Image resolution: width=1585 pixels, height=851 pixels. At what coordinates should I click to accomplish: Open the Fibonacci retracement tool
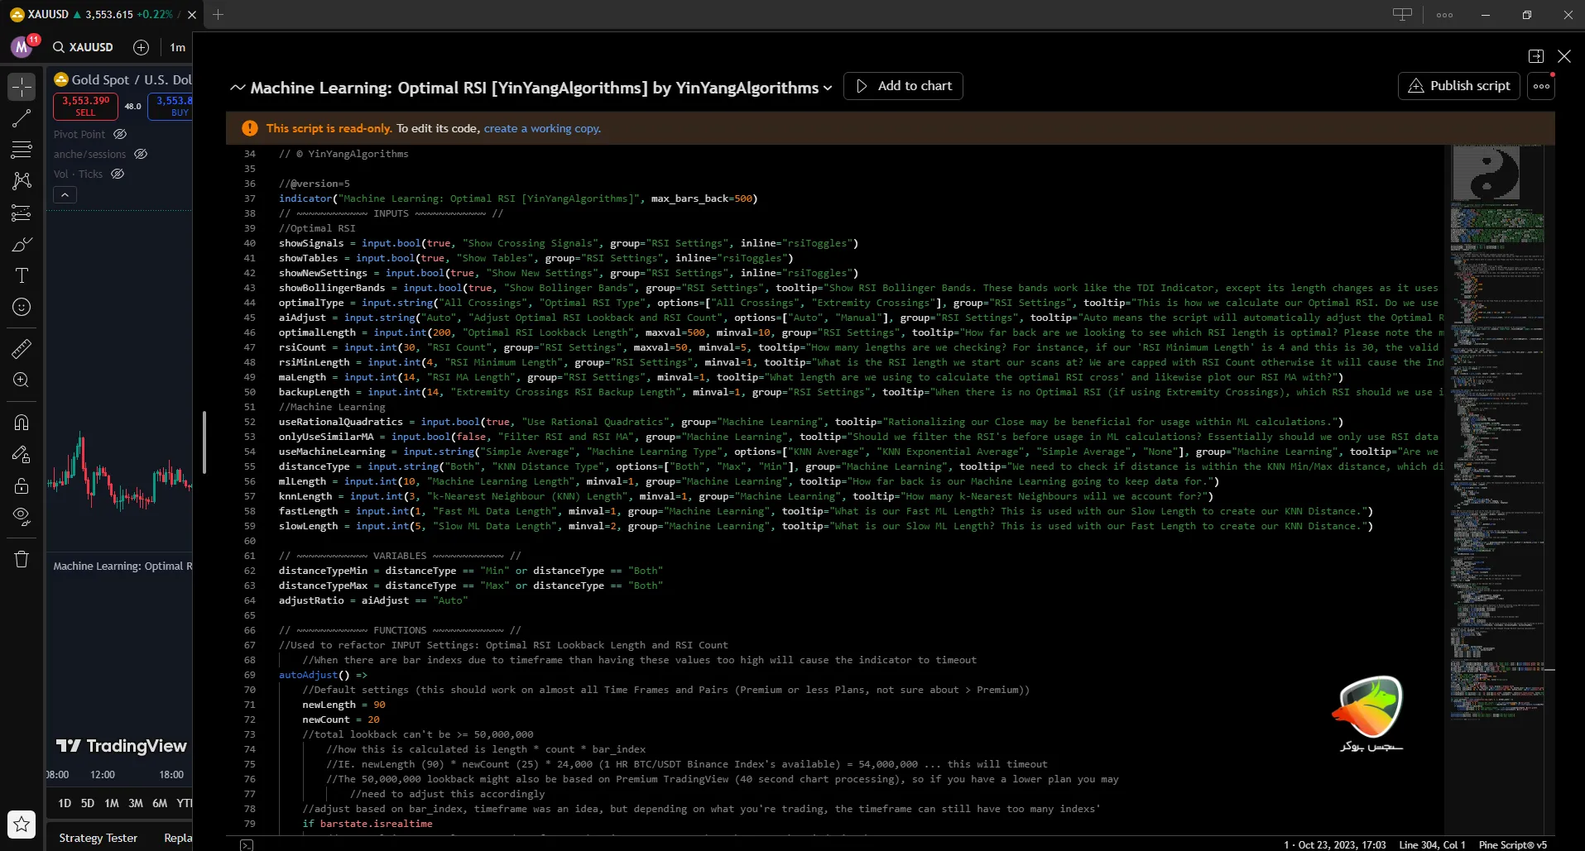click(x=22, y=150)
